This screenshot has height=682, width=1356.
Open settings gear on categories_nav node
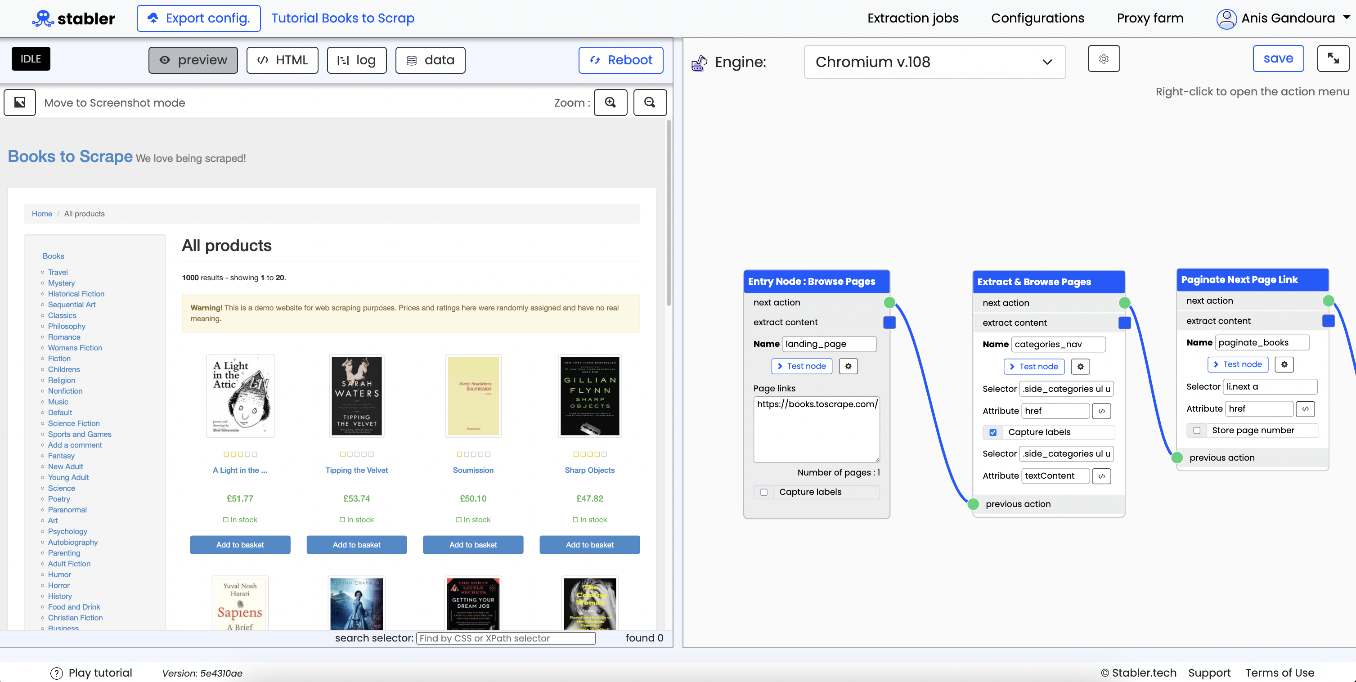[1080, 367]
